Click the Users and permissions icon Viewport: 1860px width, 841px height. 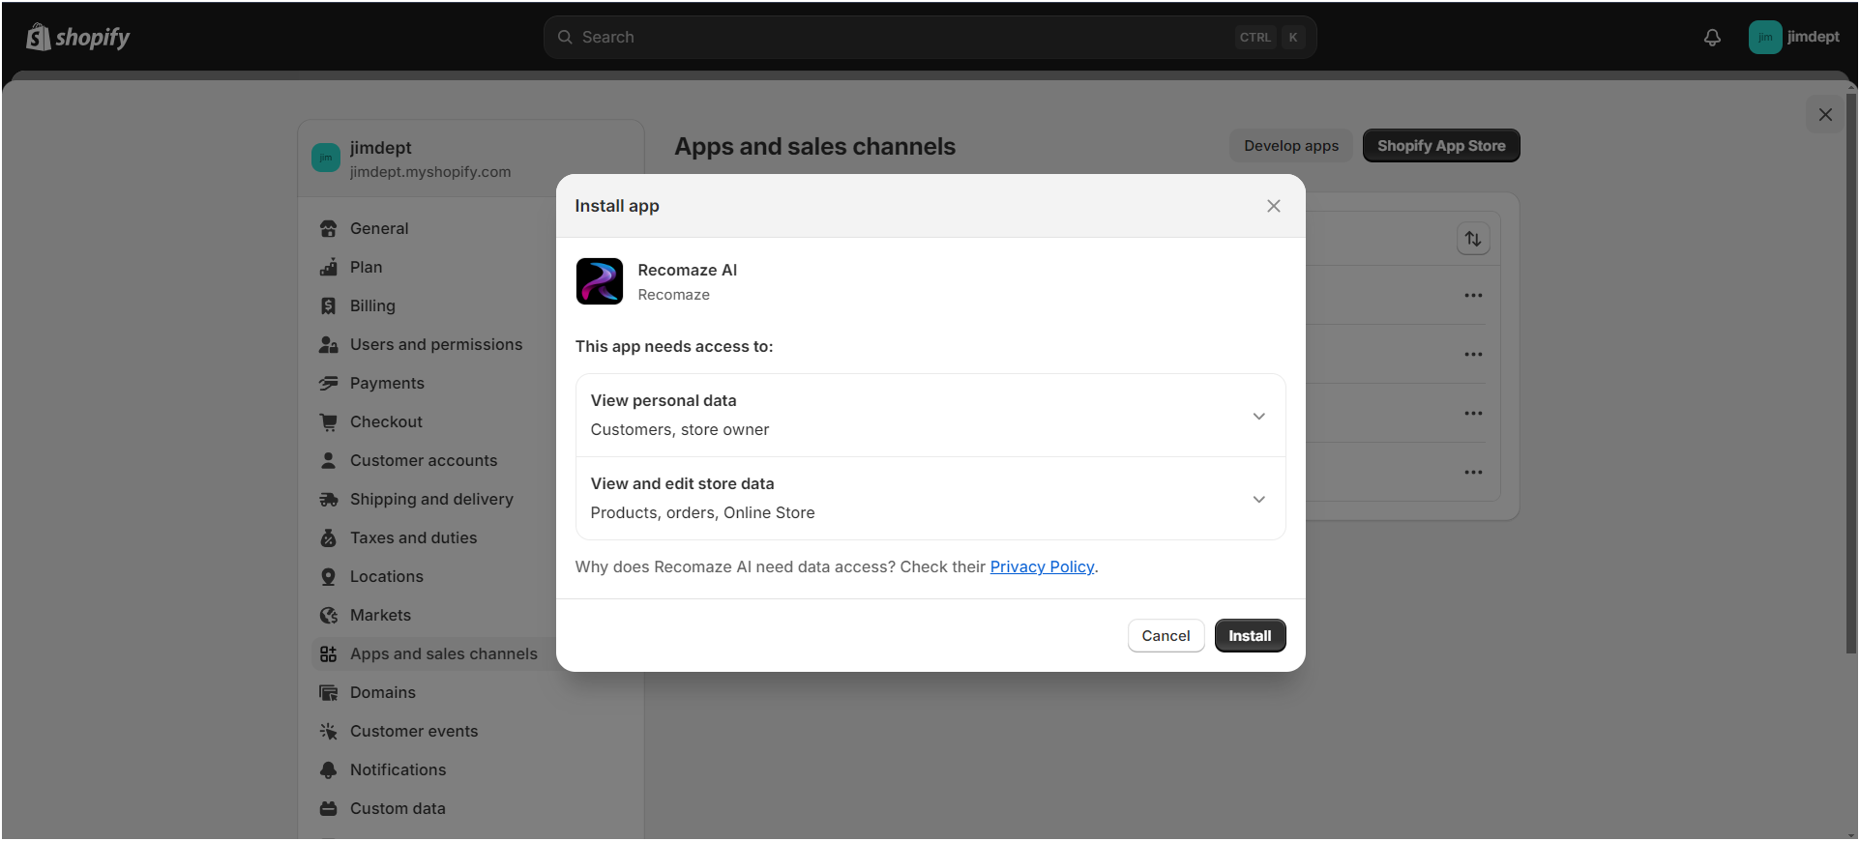pos(329,344)
